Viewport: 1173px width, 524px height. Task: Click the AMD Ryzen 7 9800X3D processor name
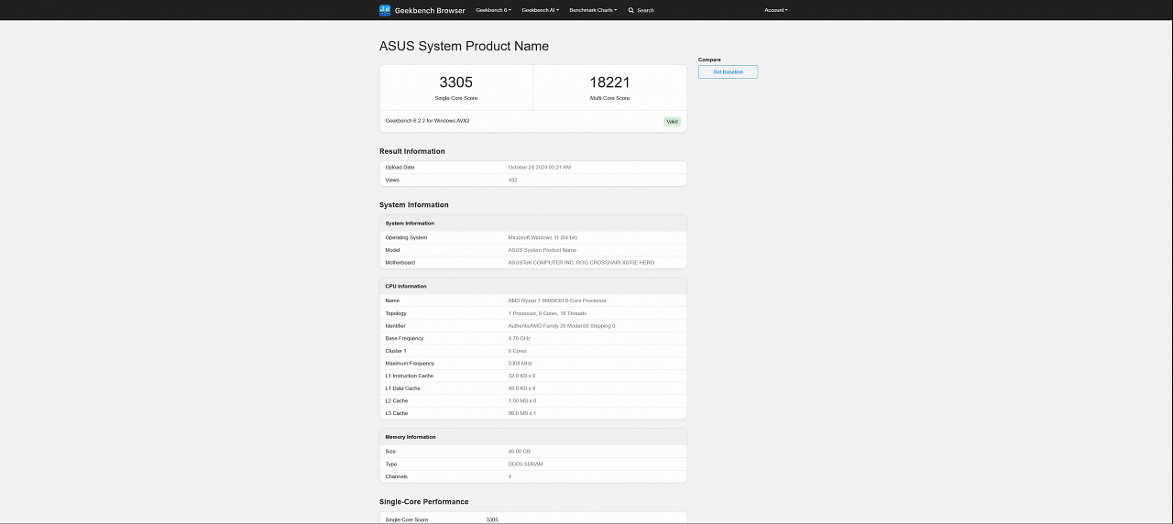[557, 300]
